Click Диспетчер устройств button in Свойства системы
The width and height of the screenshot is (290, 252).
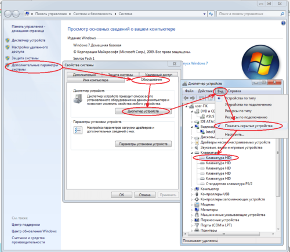(143, 111)
